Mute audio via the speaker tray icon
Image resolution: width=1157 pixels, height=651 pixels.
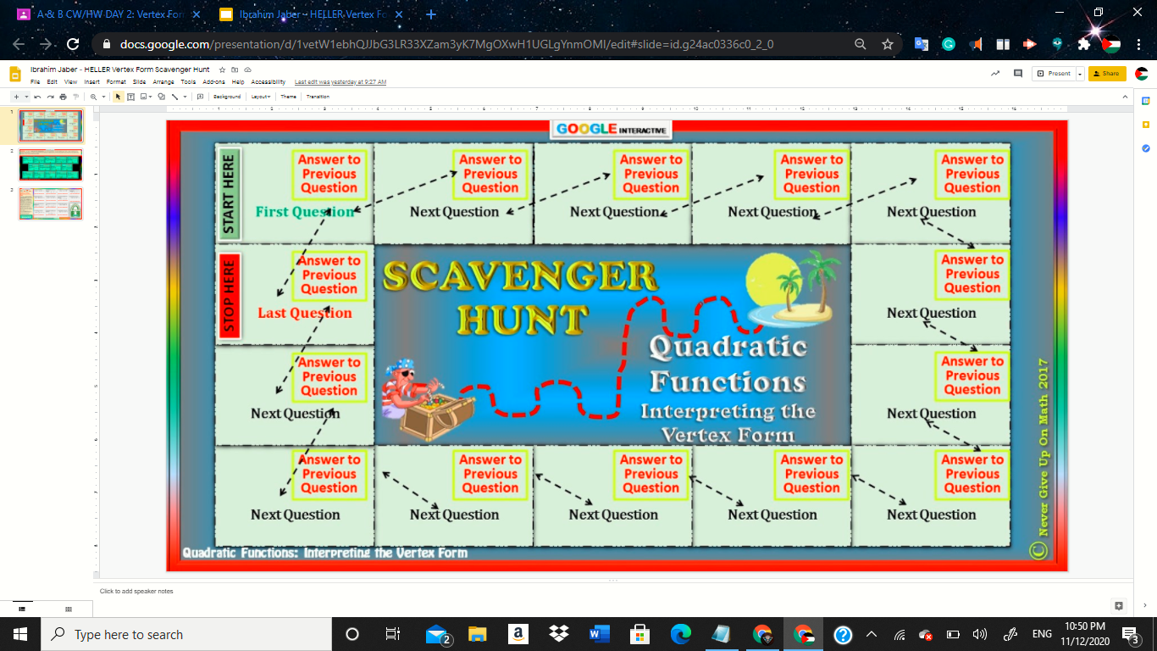pyautogui.click(x=980, y=634)
